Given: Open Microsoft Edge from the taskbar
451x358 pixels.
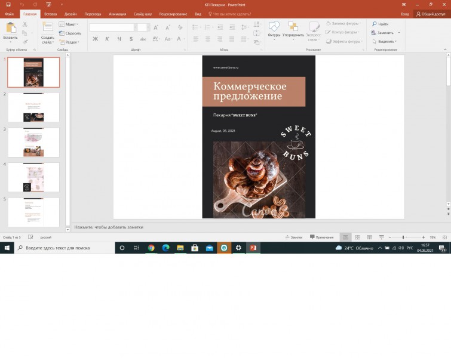Looking at the screenshot, I should click(165, 248).
